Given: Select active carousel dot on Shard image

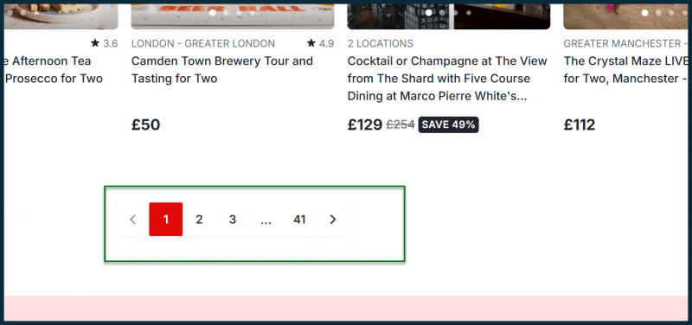Looking at the screenshot, I should pyautogui.click(x=428, y=13).
